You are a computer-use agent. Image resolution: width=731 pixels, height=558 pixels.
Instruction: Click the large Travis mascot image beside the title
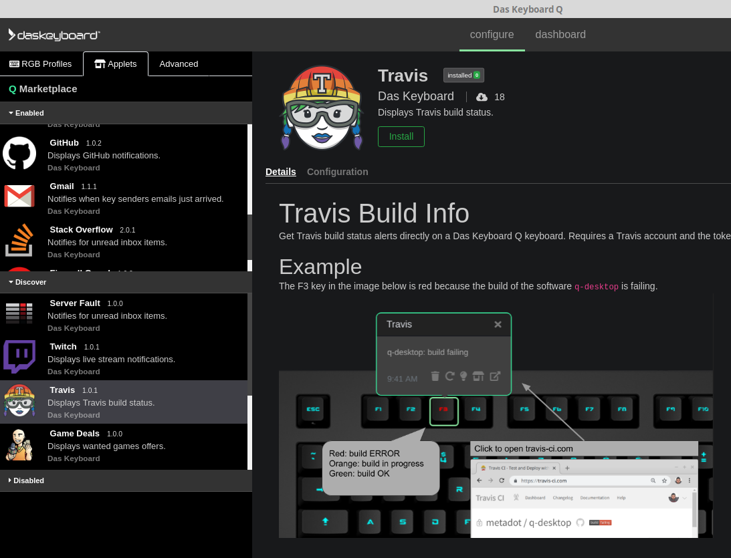click(322, 108)
